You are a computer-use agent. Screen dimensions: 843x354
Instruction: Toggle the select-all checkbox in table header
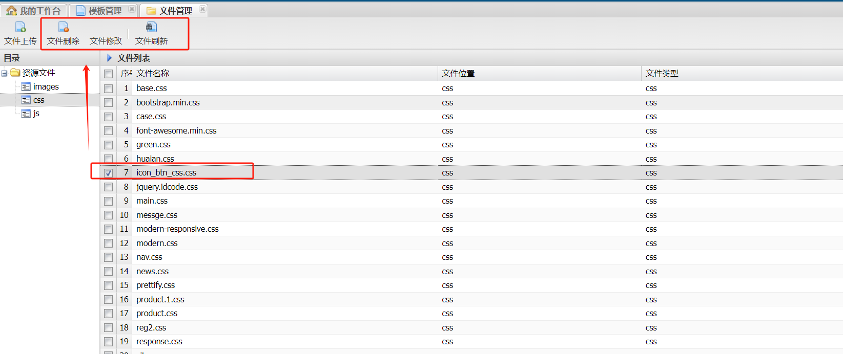point(109,74)
